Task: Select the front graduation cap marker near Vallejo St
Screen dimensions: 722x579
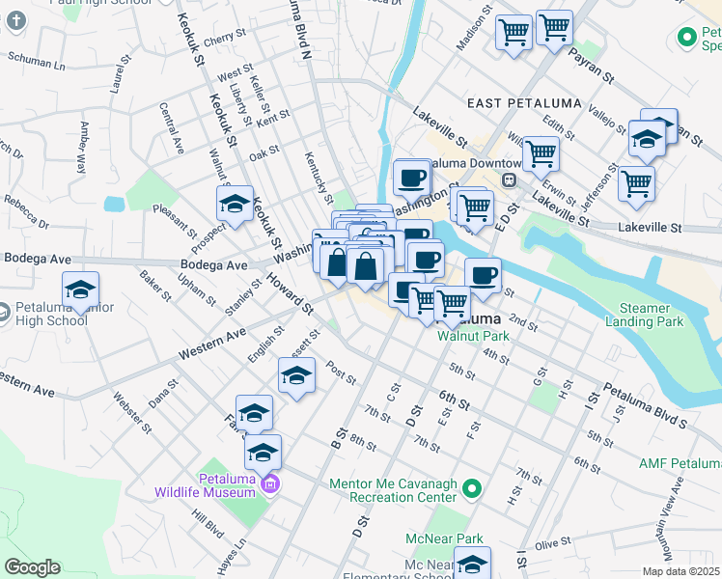Action: pyautogui.click(x=647, y=140)
